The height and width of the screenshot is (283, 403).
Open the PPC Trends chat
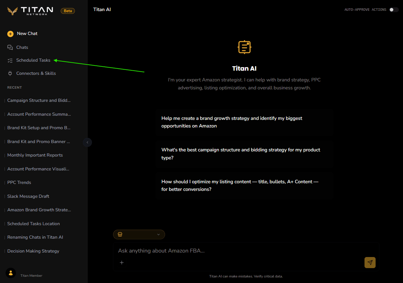[x=19, y=183]
